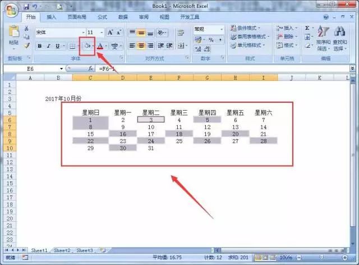Switch to Review ribbon tab
This screenshot has height=265, width=359.
(x=144, y=17)
